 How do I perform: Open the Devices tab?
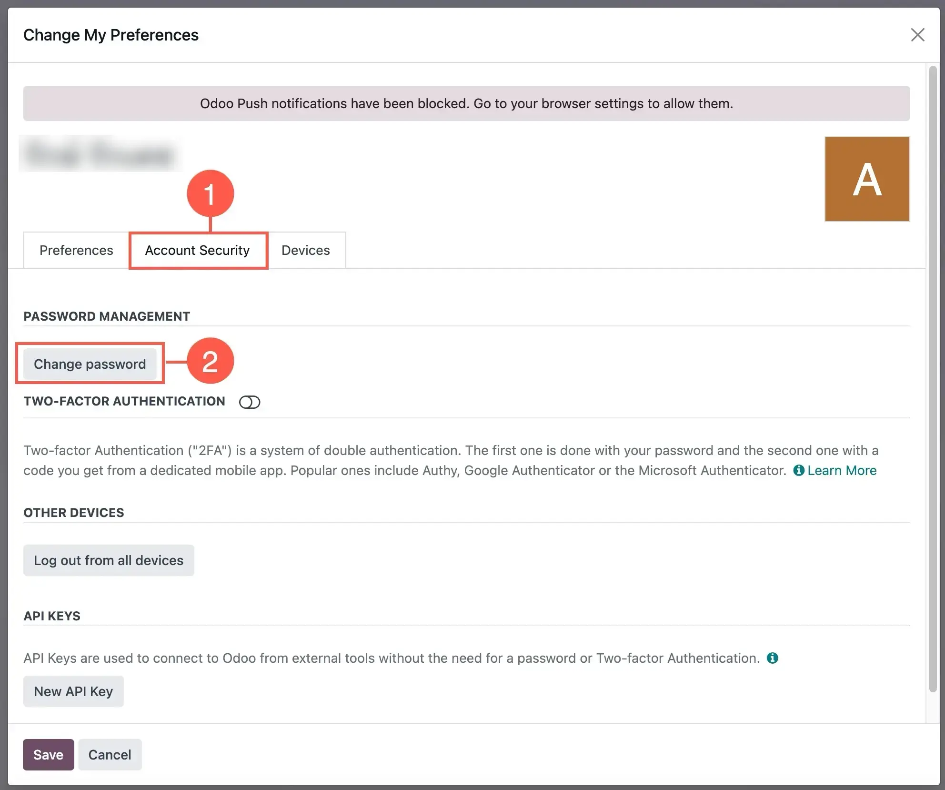pyautogui.click(x=305, y=250)
